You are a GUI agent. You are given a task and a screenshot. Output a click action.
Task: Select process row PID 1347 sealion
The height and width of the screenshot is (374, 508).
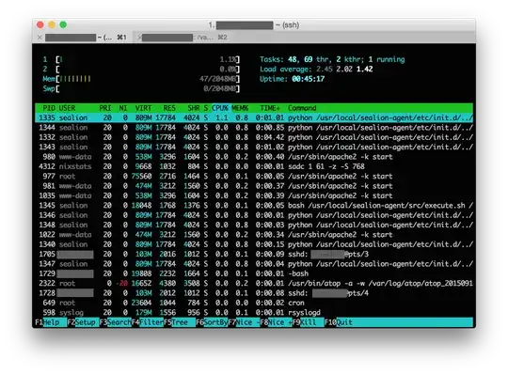click(254, 264)
